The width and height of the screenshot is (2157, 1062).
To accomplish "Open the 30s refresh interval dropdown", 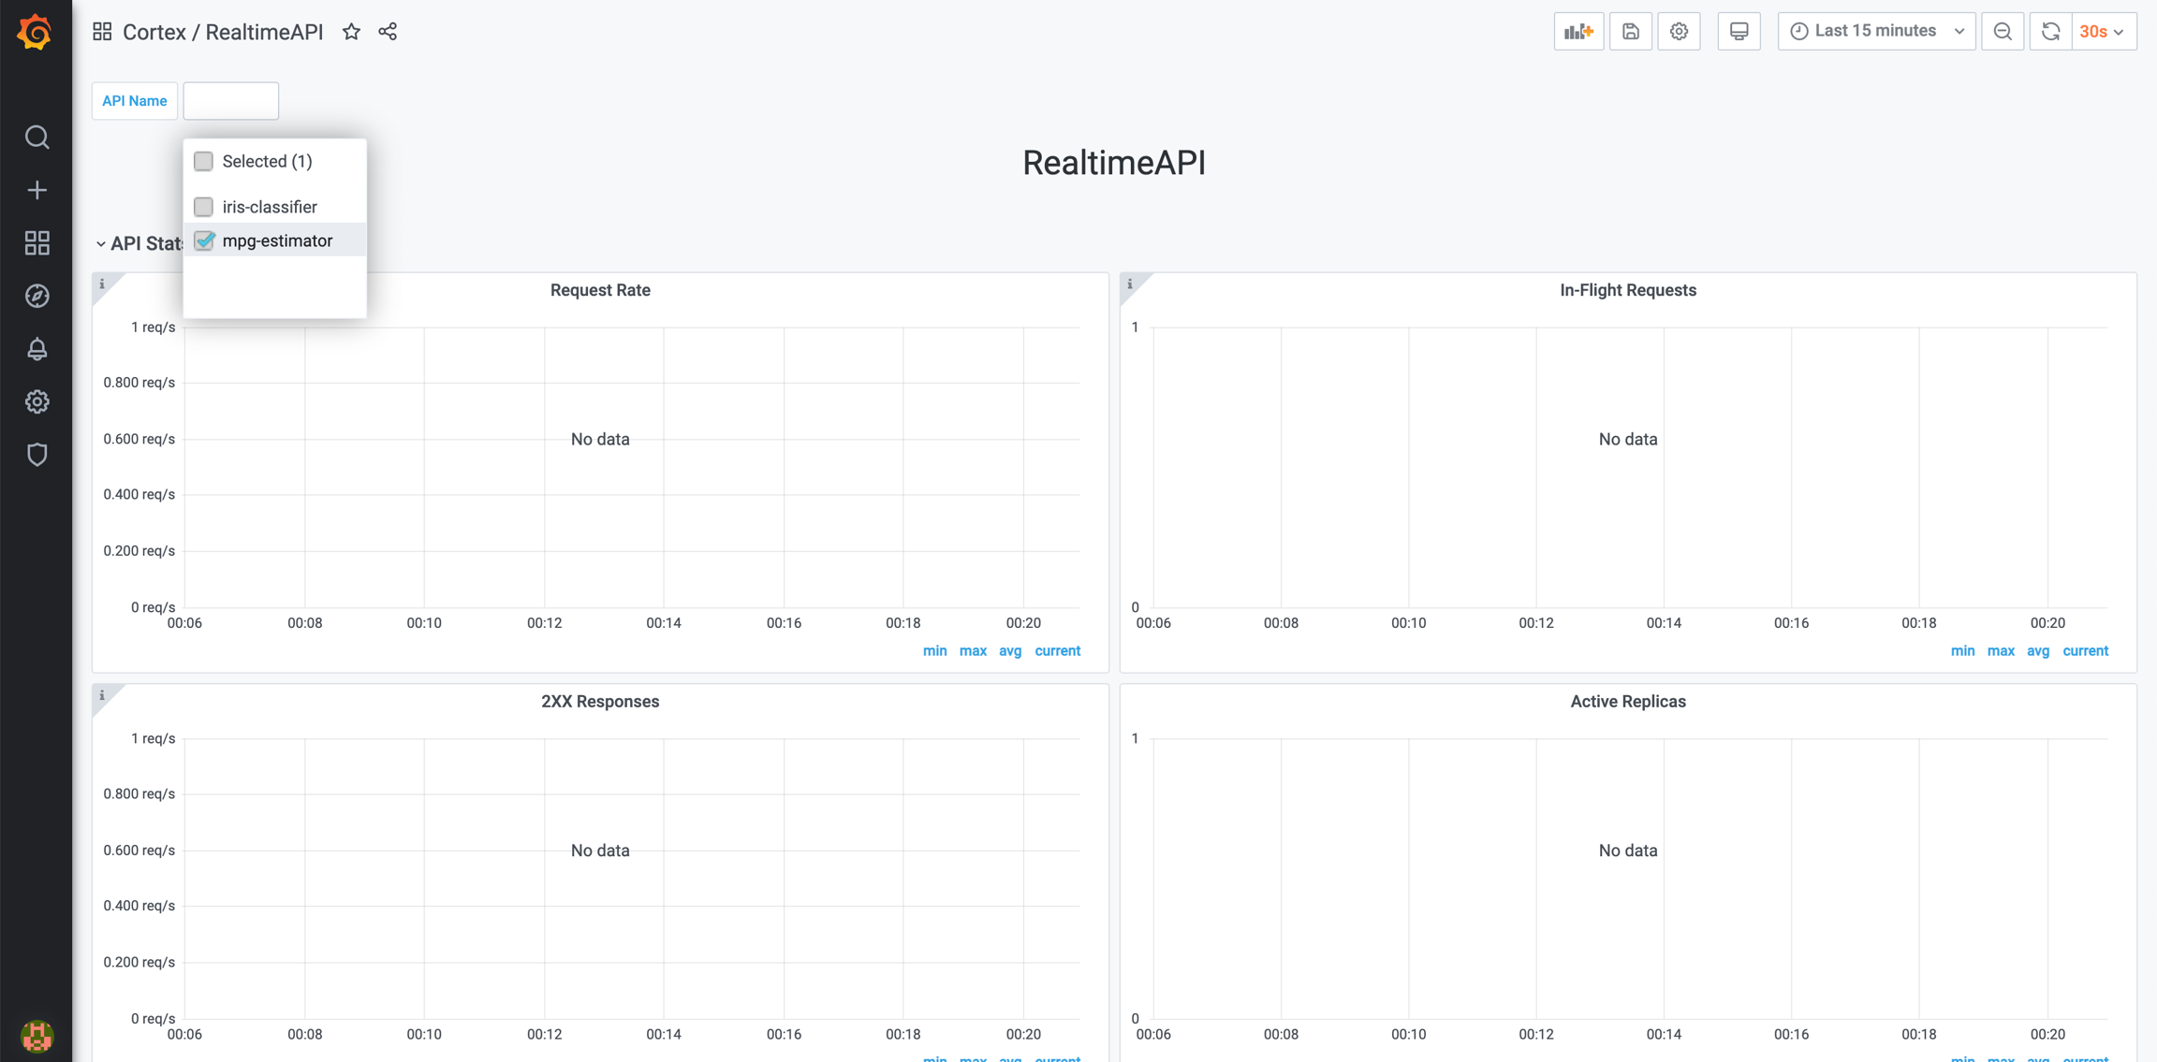I will (x=2103, y=32).
